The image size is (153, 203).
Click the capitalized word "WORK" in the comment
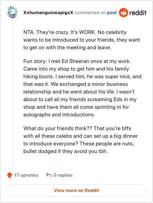tap(87, 32)
